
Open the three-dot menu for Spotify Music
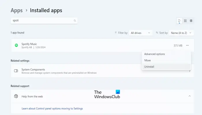pyautogui.click(x=188, y=45)
